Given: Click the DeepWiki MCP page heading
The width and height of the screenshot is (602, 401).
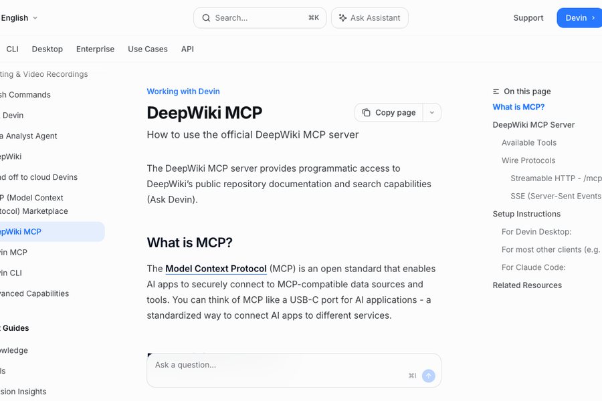Looking at the screenshot, I should tap(204, 113).
